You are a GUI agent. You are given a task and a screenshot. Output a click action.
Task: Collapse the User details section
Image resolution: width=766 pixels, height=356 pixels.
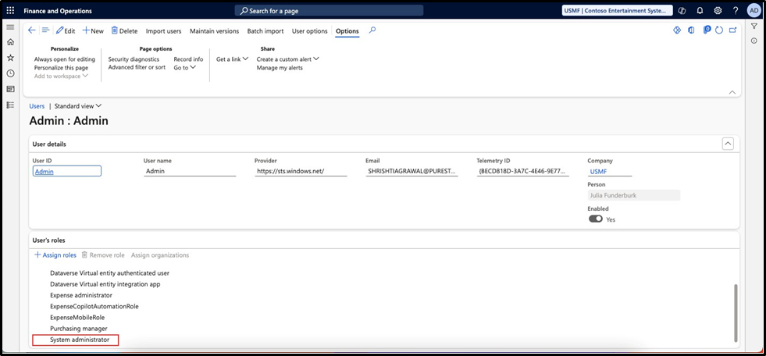tap(728, 144)
